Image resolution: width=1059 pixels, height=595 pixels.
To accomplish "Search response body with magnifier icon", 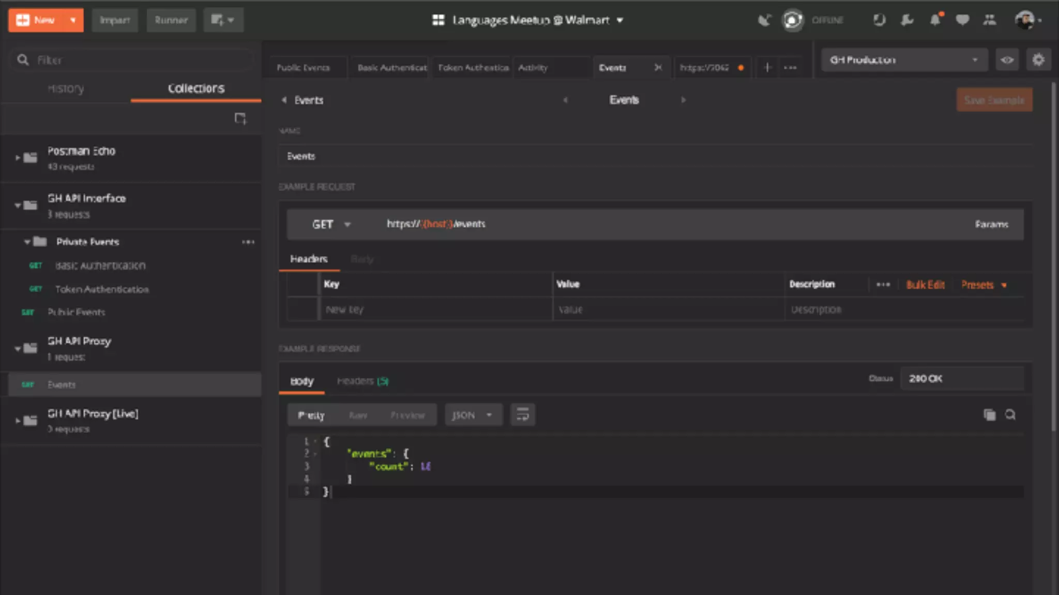I will [1010, 415].
